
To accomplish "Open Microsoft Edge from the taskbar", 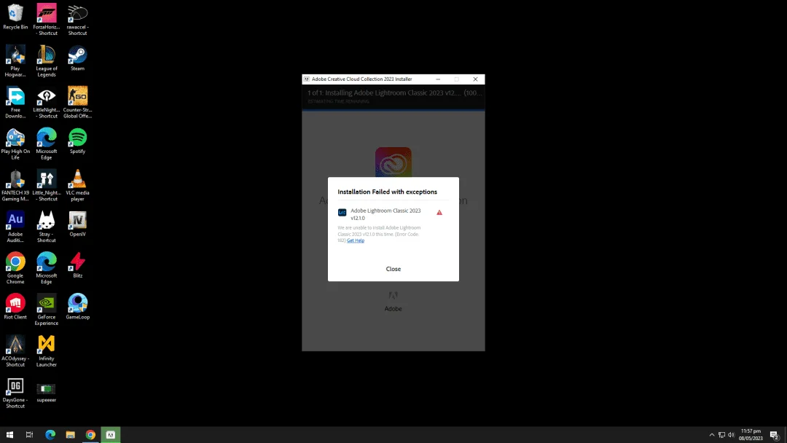I will [x=50, y=435].
